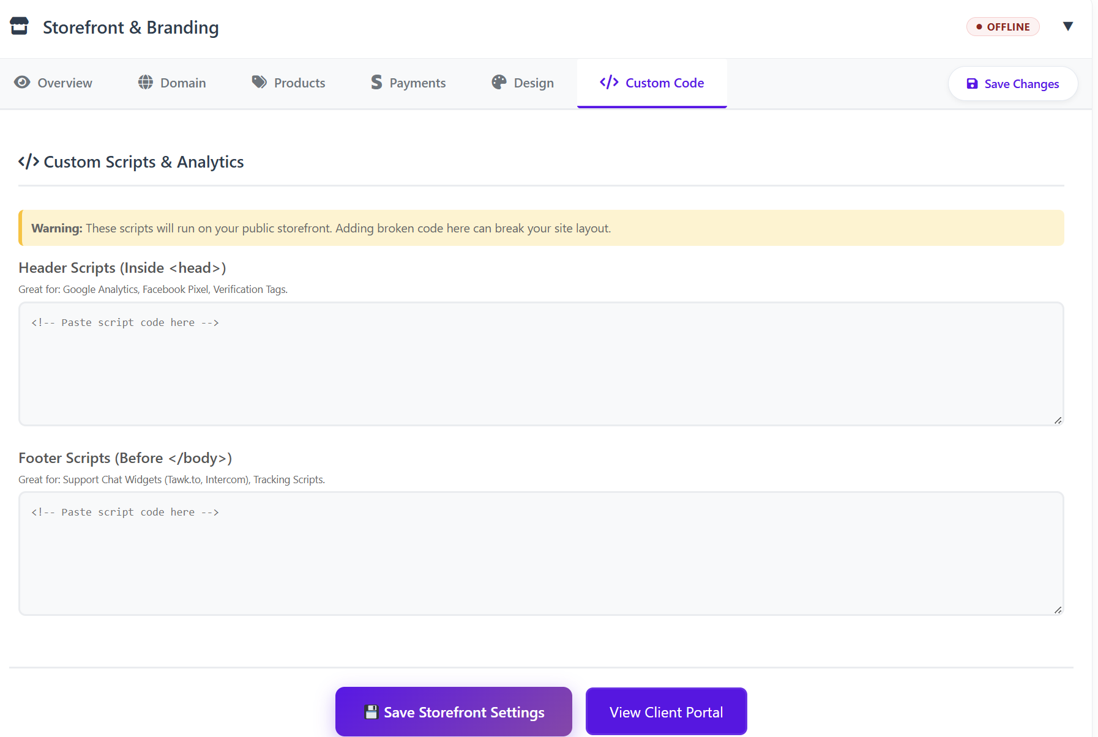Focus the Footer Scripts text area

click(x=541, y=554)
